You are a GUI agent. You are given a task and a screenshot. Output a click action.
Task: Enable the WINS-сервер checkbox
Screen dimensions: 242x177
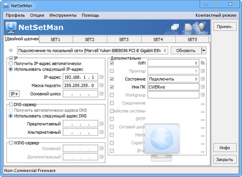tap(10, 142)
